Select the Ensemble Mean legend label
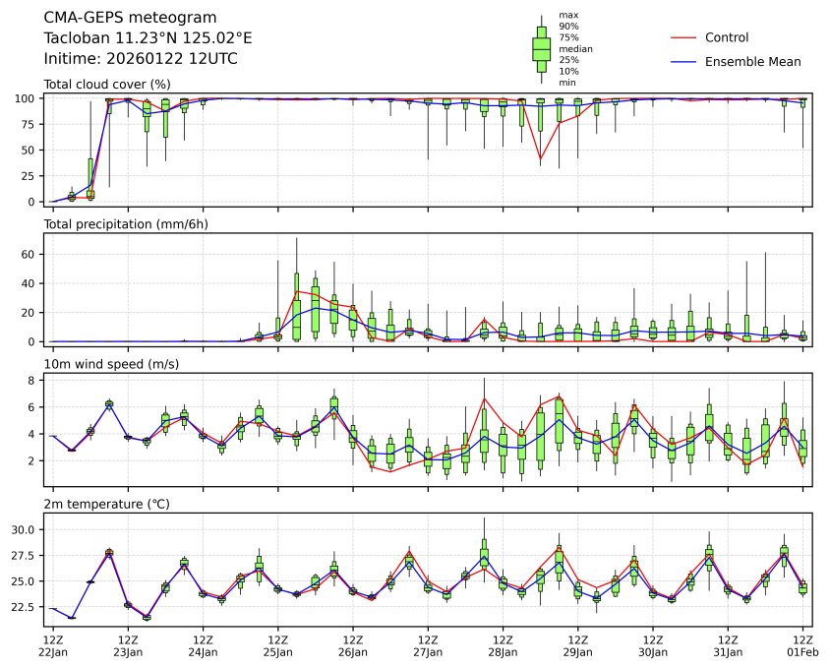 click(x=753, y=61)
